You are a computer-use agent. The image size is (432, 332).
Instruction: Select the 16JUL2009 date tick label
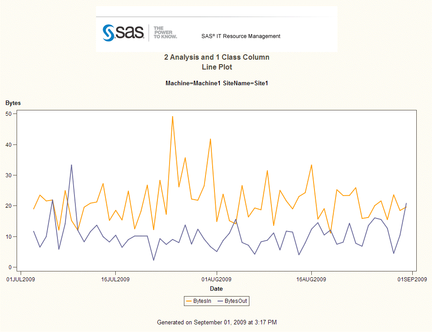point(115,280)
